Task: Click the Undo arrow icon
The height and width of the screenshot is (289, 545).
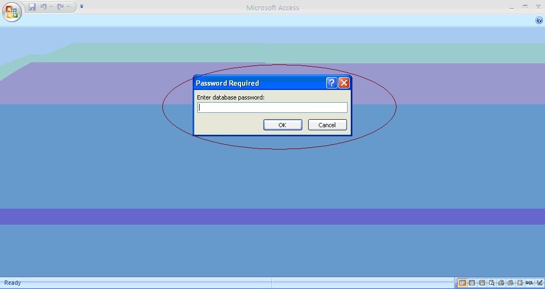Action: [44, 6]
